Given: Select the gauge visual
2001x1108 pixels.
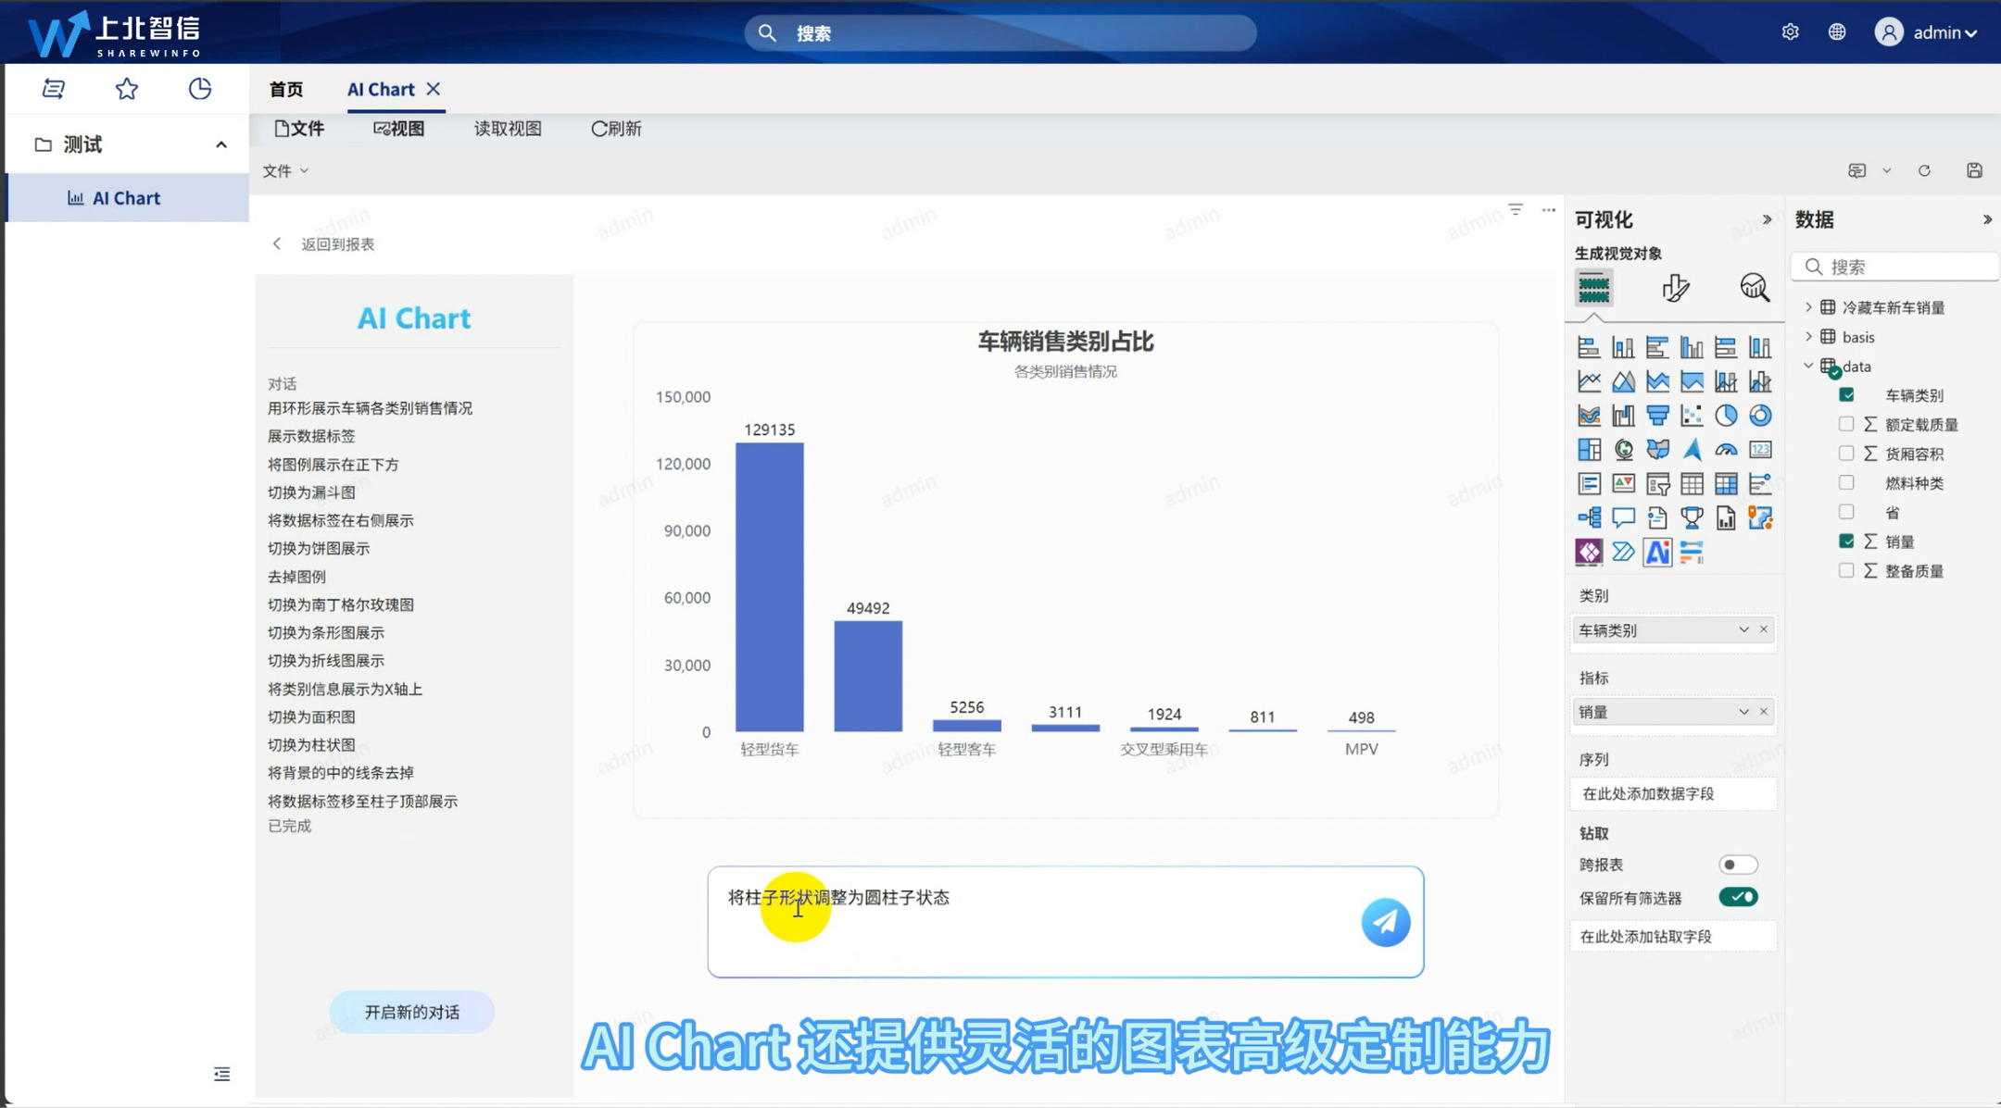Looking at the screenshot, I should (1725, 450).
